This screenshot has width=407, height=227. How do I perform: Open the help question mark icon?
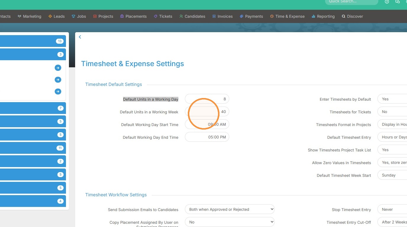[387, 1]
